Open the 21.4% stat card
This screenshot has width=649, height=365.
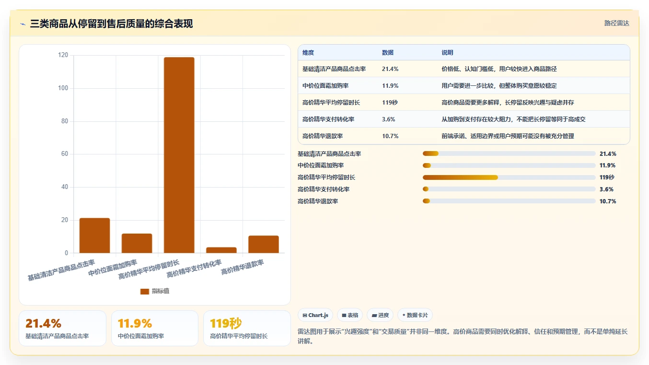[x=62, y=328]
